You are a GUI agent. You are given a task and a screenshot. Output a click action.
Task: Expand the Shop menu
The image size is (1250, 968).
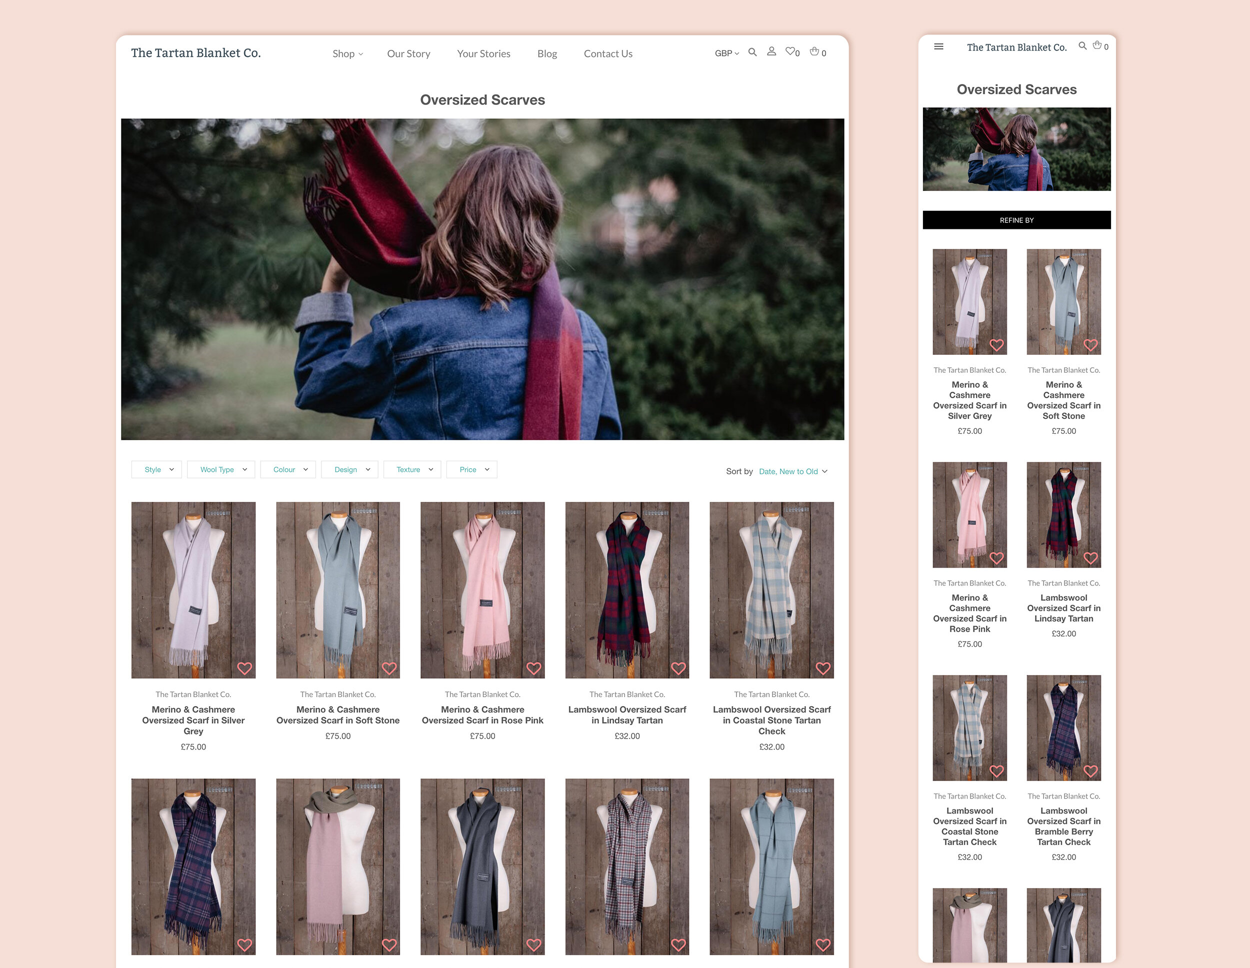coord(347,54)
